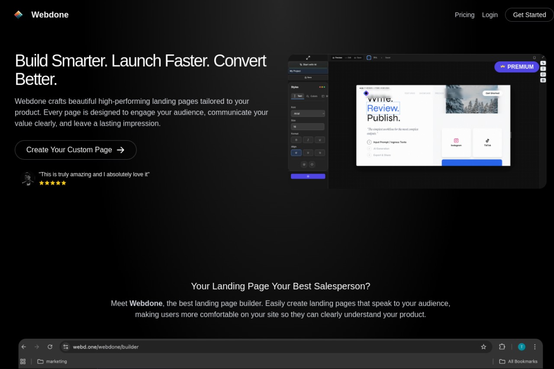Toggle the highlighted left Align button
This screenshot has height=369, width=554.
[296, 153]
